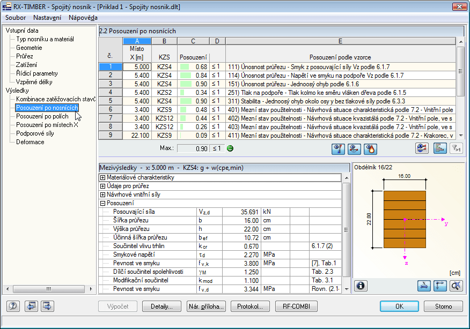Image resolution: width=470 pixels, height=329 pixels.
Task: Click the filter ratios greater than 1 icon
Action: (456, 148)
